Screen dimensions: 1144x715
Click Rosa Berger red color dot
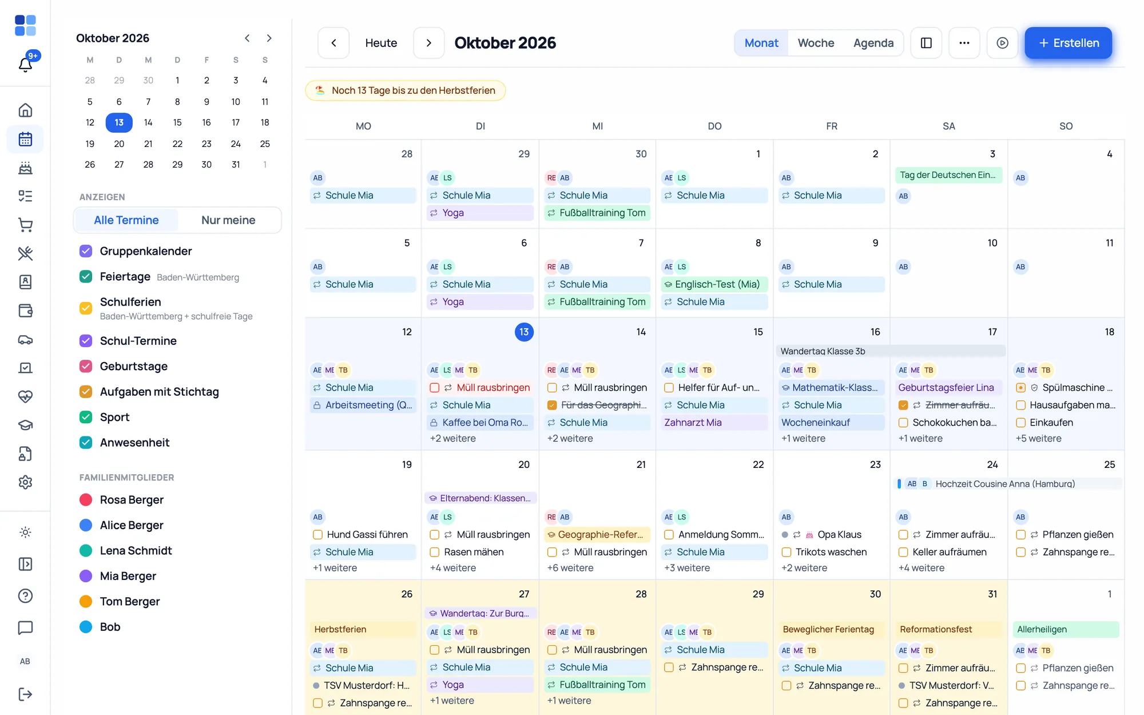tap(86, 500)
